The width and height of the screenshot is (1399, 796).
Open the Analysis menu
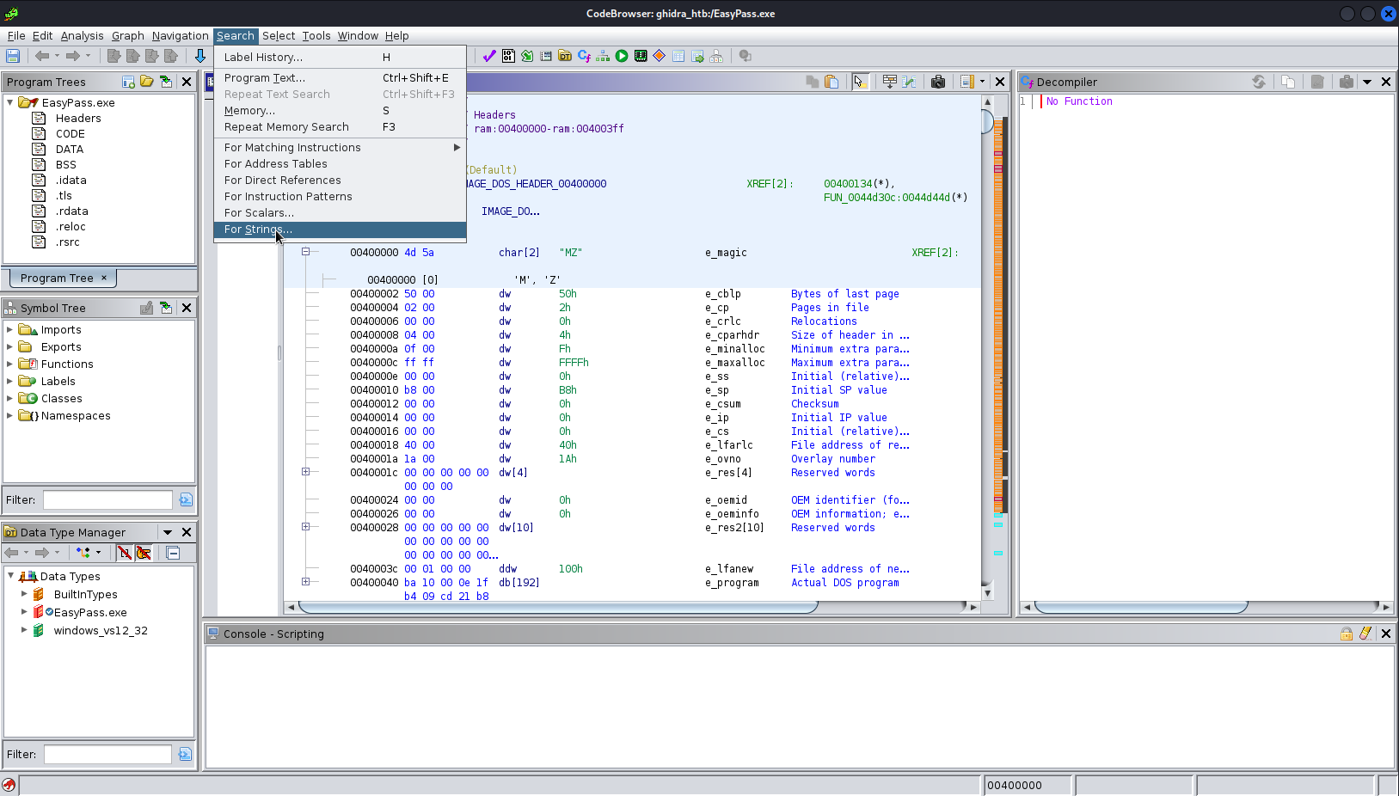(83, 35)
